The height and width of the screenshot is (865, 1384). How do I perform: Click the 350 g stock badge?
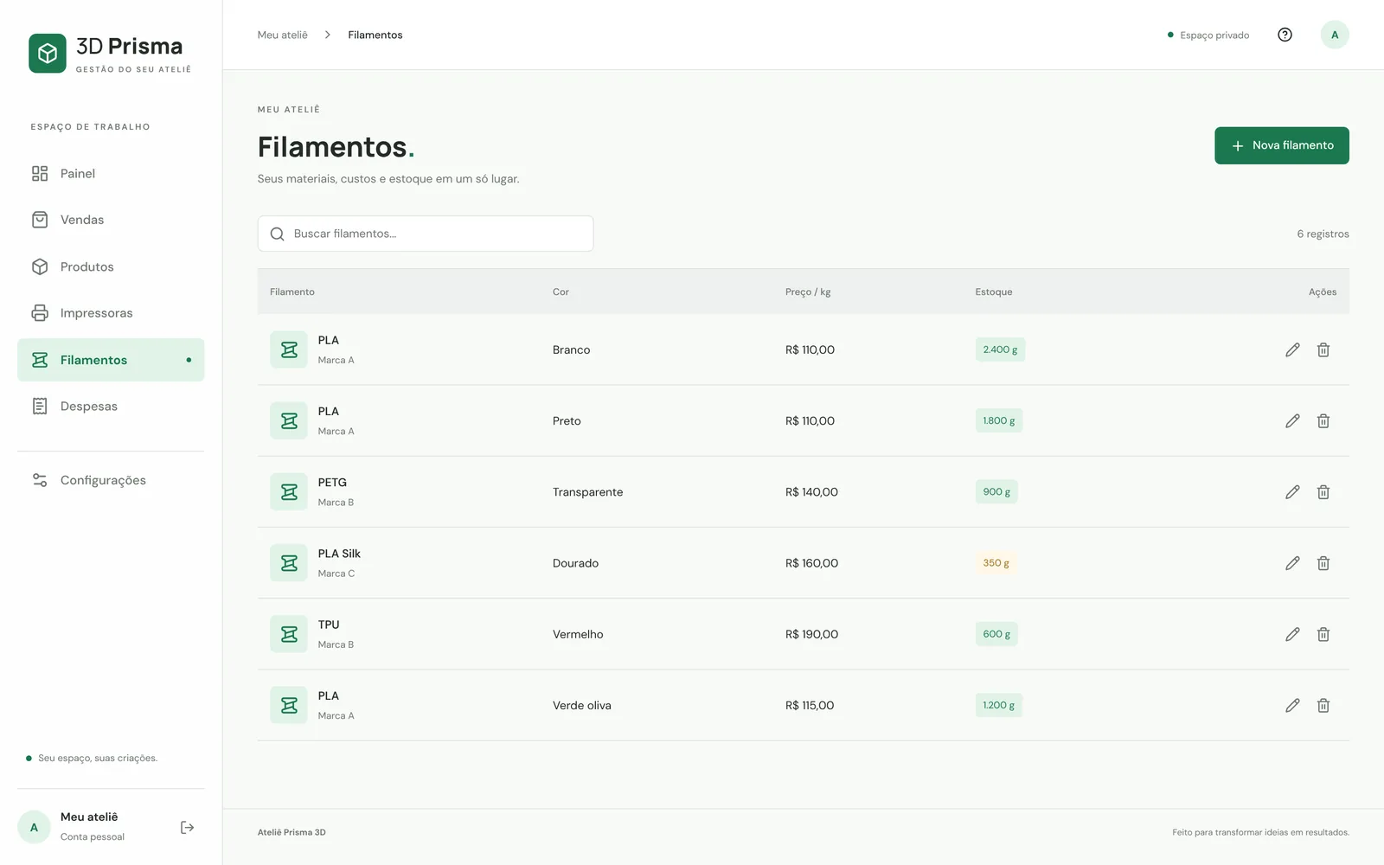click(x=996, y=563)
